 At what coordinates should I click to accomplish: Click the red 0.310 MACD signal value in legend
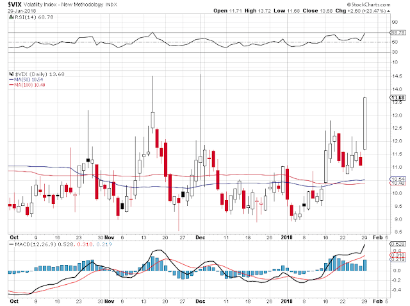point(85,244)
